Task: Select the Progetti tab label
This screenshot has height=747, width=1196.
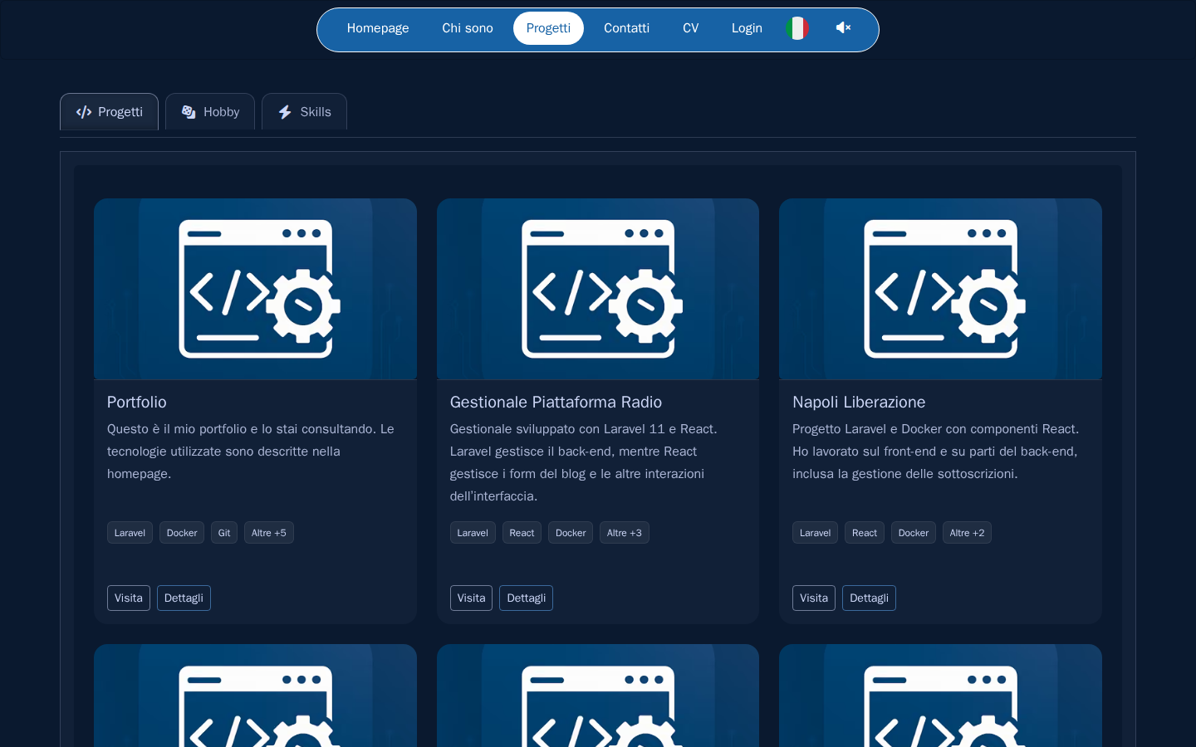Action: click(120, 112)
